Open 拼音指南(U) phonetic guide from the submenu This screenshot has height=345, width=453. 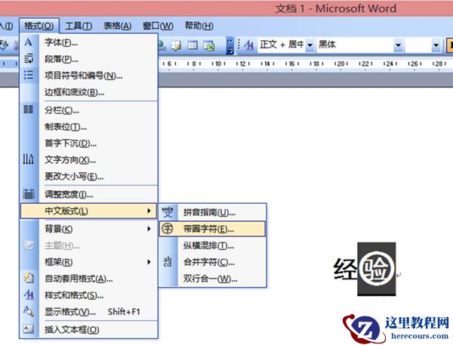pos(212,213)
